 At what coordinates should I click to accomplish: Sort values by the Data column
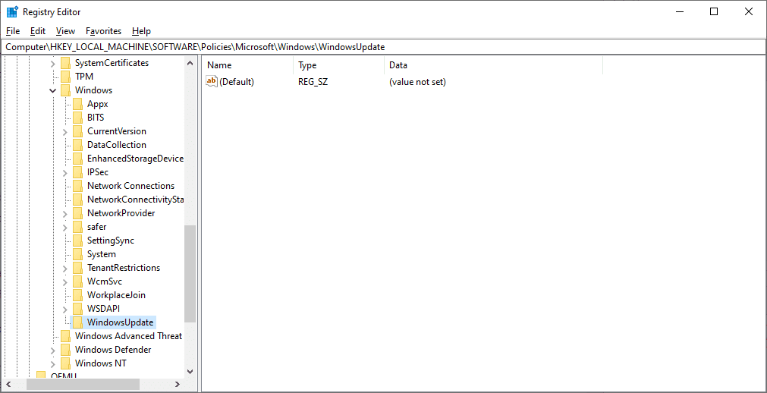(x=494, y=65)
